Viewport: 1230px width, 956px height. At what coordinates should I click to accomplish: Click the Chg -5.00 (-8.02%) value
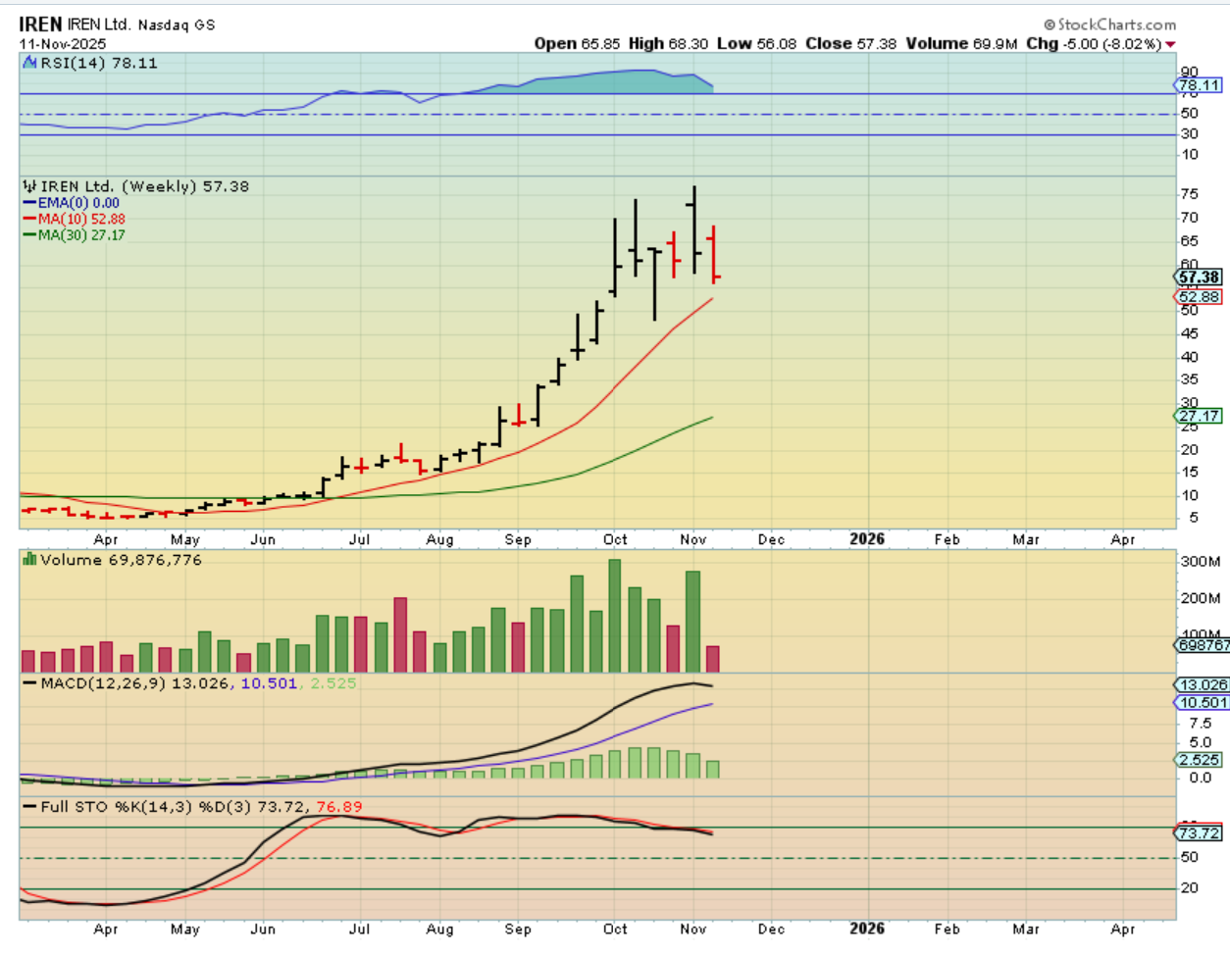coord(1094,44)
